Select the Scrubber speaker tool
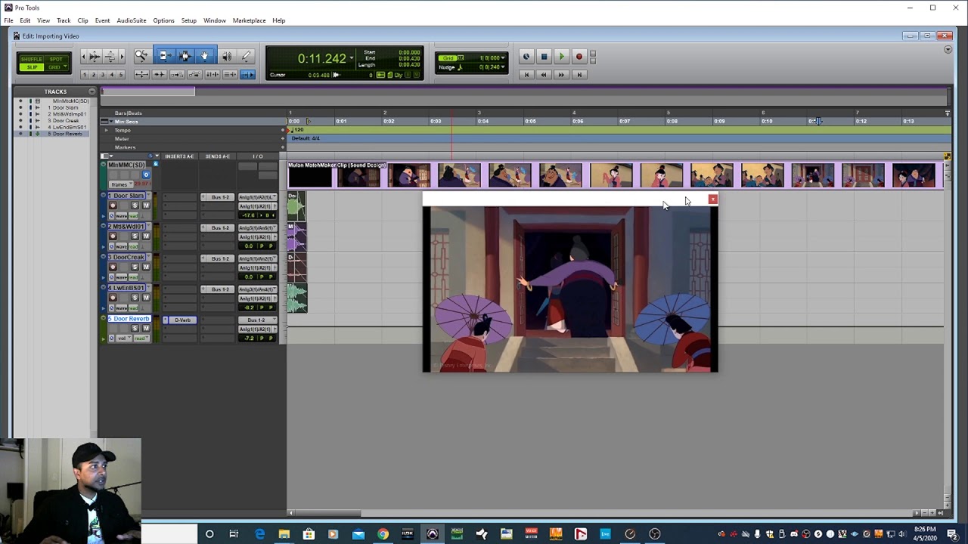Viewport: 968px width, 544px height. (x=226, y=56)
